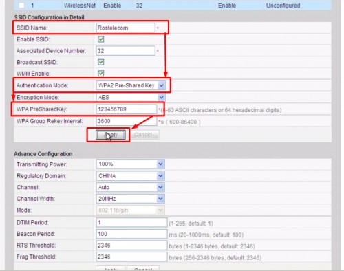The width and height of the screenshot is (344, 271).
Task: Click the Apply button under SSID configuration
Action: click(x=111, y=135)
